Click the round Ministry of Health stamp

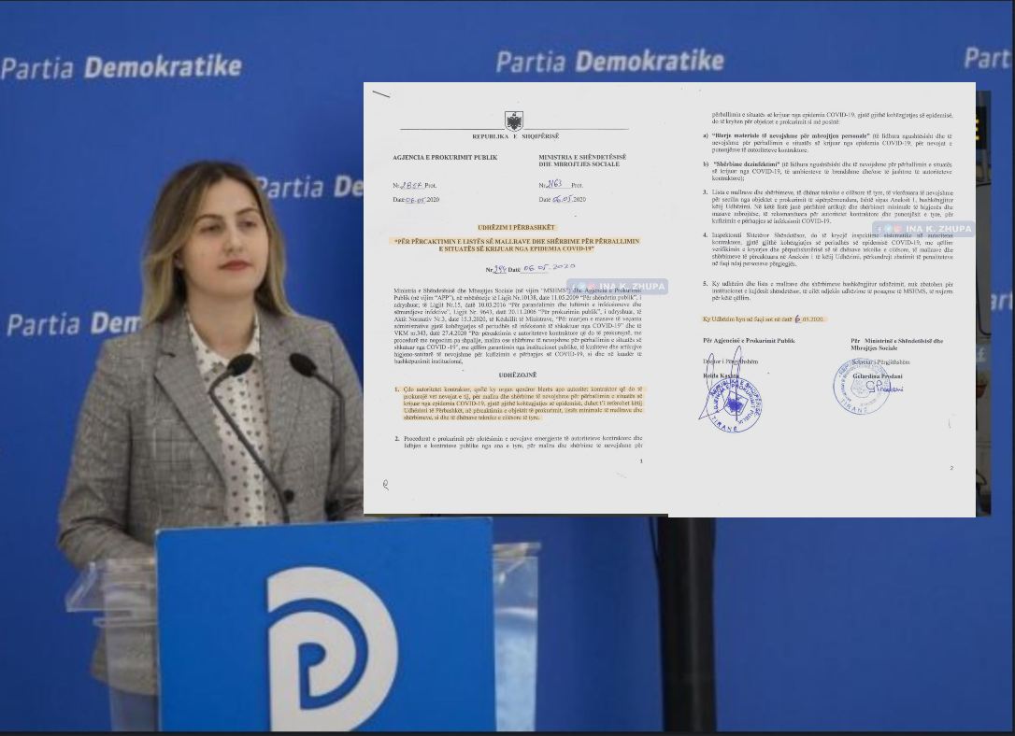pyautogui.click(x=861, y=386)
